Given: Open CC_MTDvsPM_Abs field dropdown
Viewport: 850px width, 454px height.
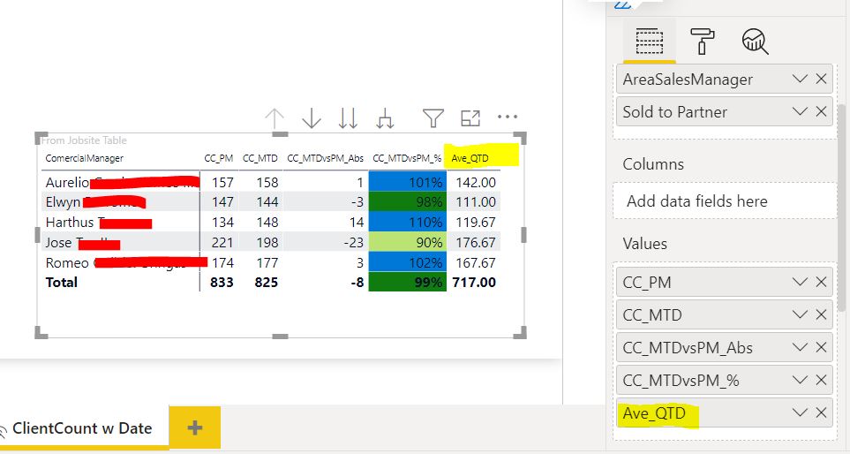Looking at the screenshot, I should pos(800,347).
